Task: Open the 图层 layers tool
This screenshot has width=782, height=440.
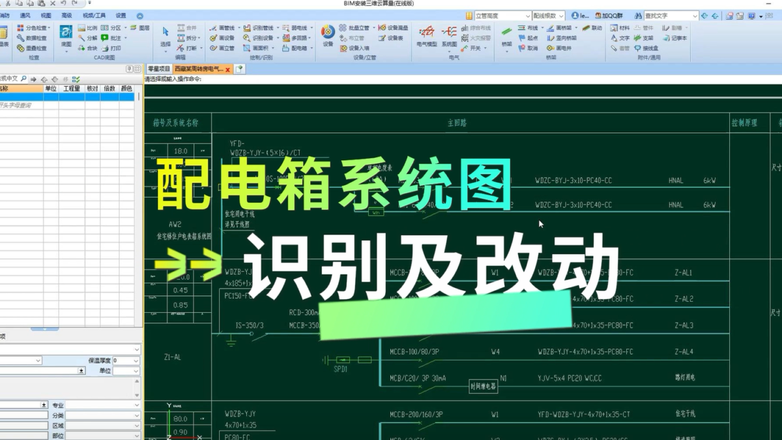Action: pos(139,28)
